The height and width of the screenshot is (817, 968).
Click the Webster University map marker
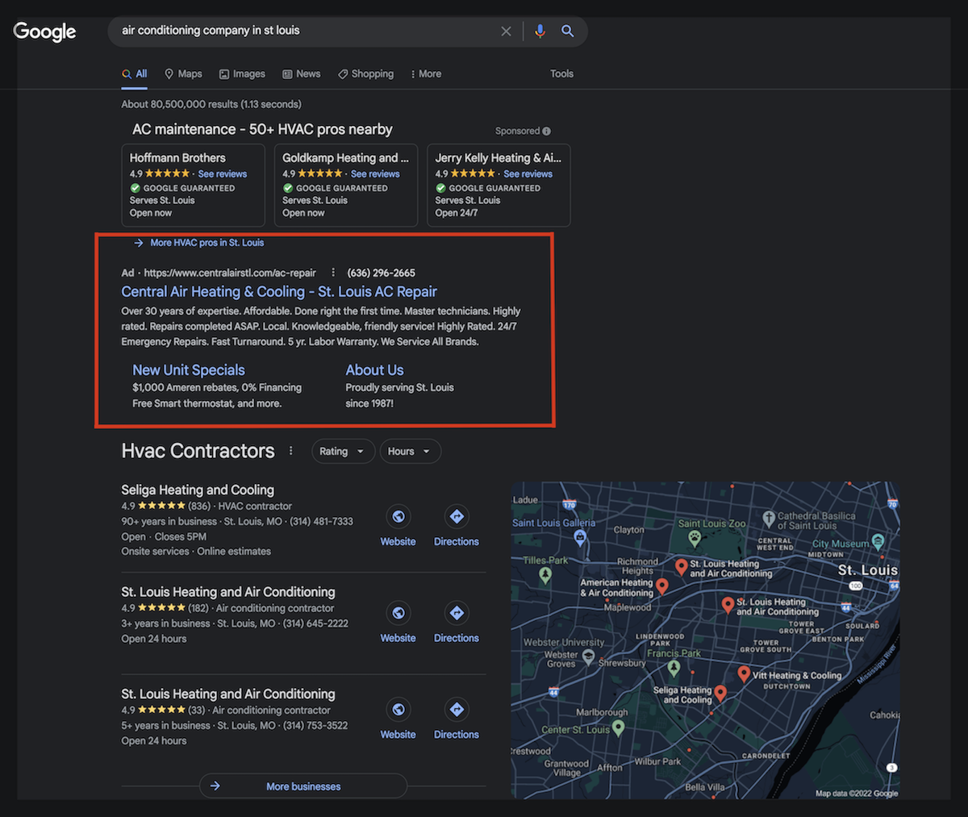click(588, 659)
